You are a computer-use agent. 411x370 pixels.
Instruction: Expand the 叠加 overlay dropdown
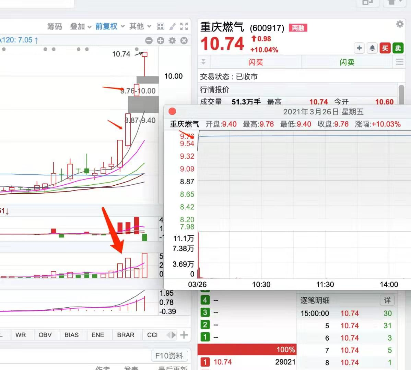click(x=81, y=26)
